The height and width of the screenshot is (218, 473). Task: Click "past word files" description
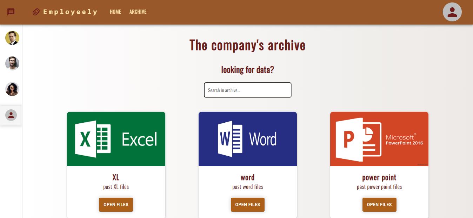(248, 187)
